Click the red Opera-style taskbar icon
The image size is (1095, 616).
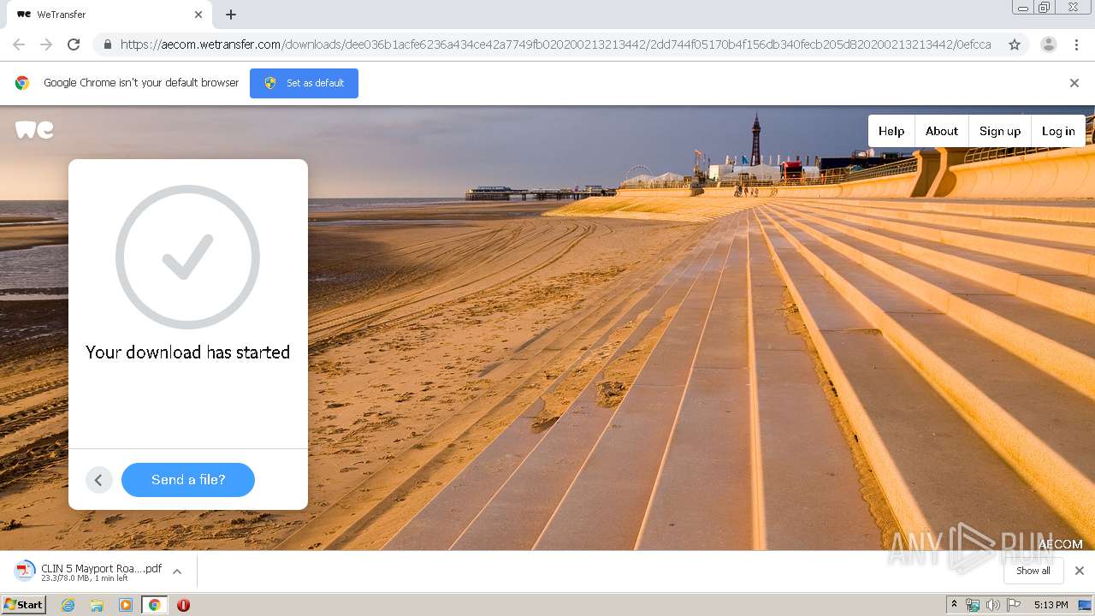(x=183, y=605)
